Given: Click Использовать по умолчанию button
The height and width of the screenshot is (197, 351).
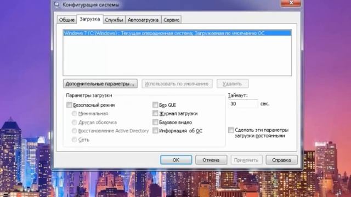Looking at the screenshot, I should click(x=177, y=84).
